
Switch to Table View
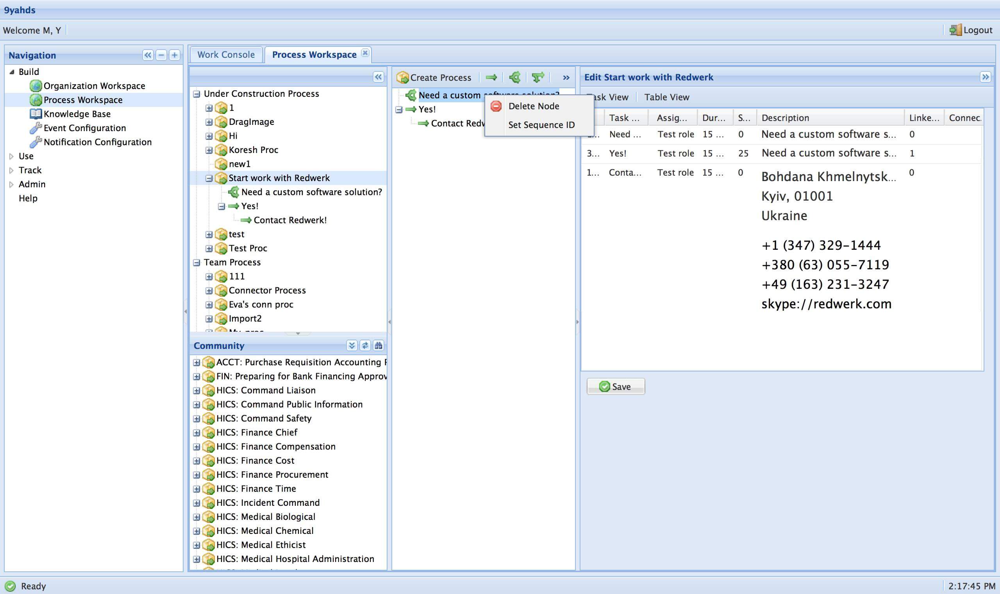[667, 97]
